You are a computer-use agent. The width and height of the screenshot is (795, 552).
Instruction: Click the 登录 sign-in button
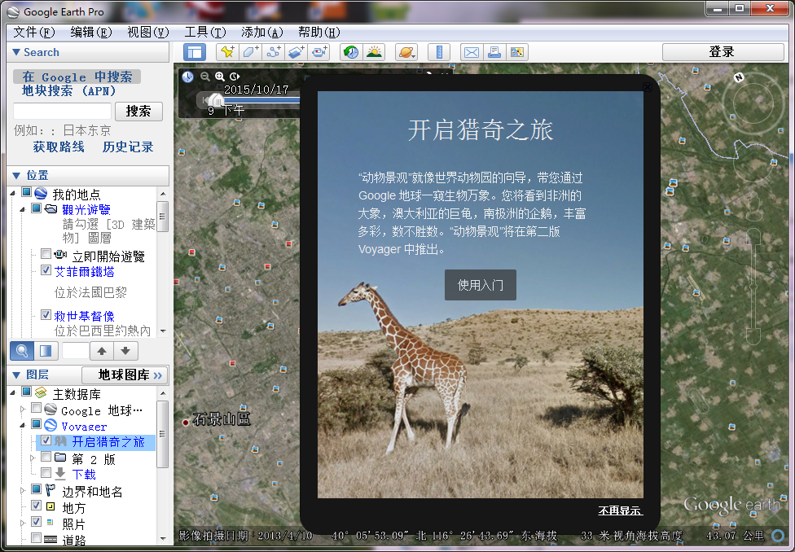(723, 52)
